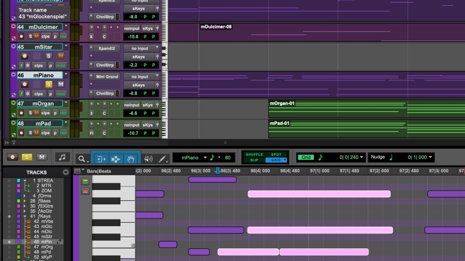Screen dimensions: 465x261
Task: Solo the mSitar track
Action: pos(48,56)
